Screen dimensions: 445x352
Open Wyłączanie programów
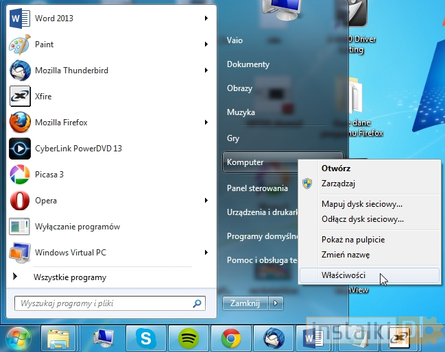coord(110,227)
